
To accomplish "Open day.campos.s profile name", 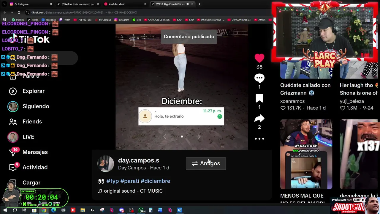I will 139,160.
